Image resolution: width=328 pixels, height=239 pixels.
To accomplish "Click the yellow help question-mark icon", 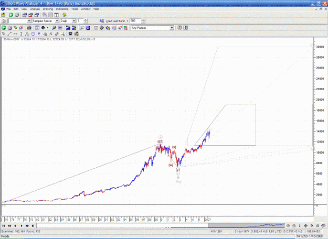I will tap(64, 15).
